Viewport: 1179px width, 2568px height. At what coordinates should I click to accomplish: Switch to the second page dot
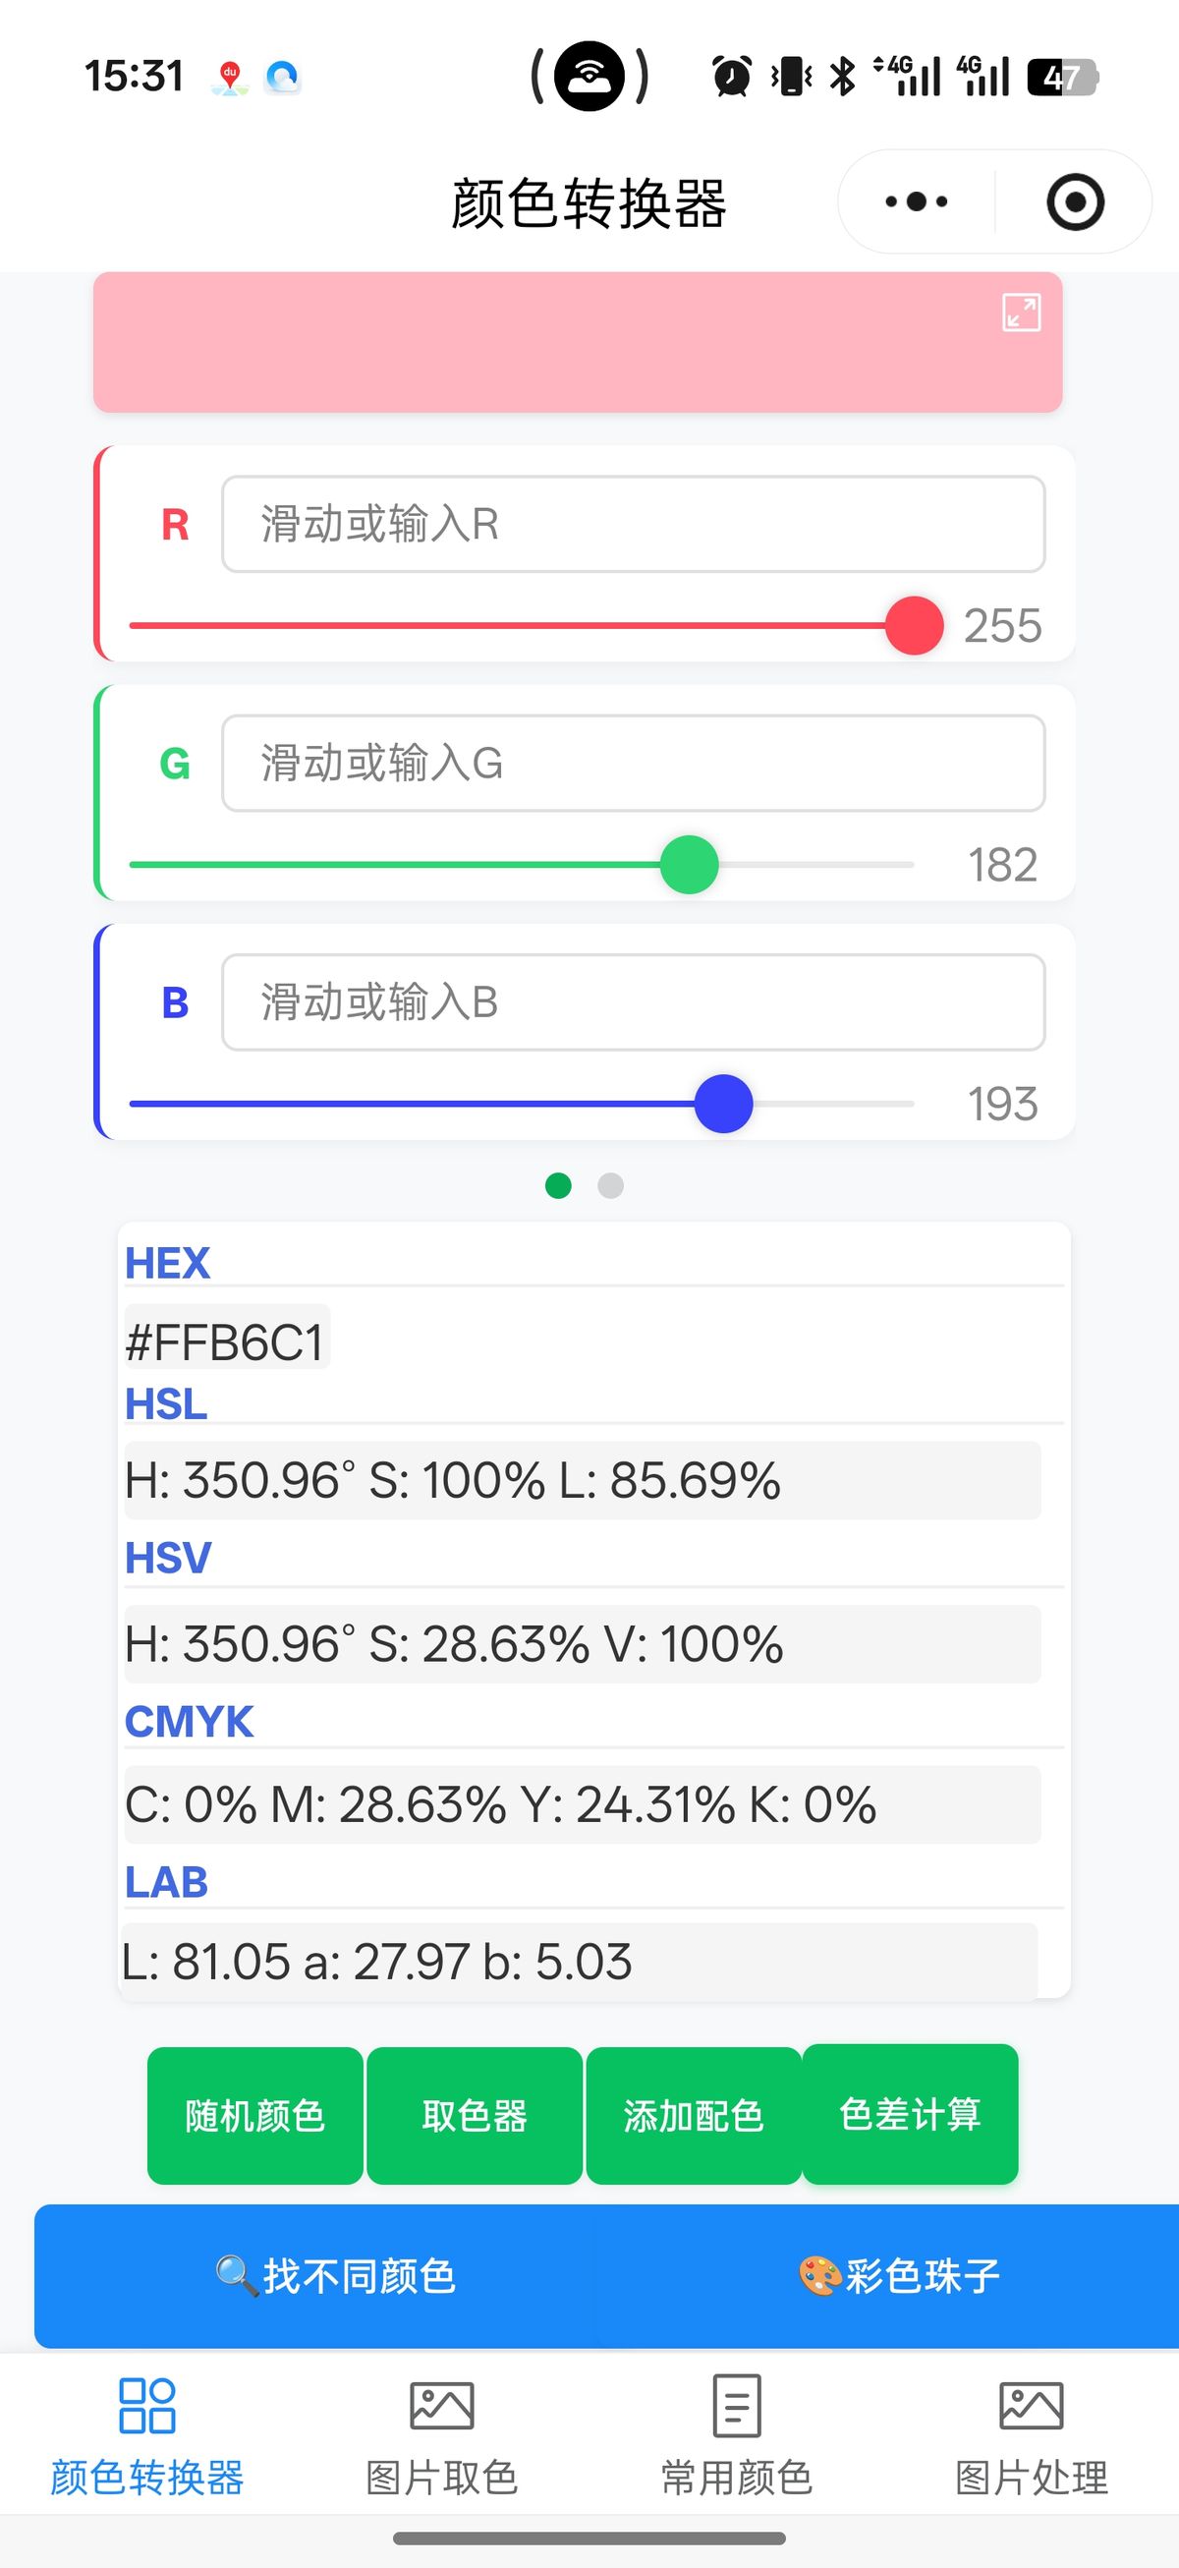point(610,1185)
